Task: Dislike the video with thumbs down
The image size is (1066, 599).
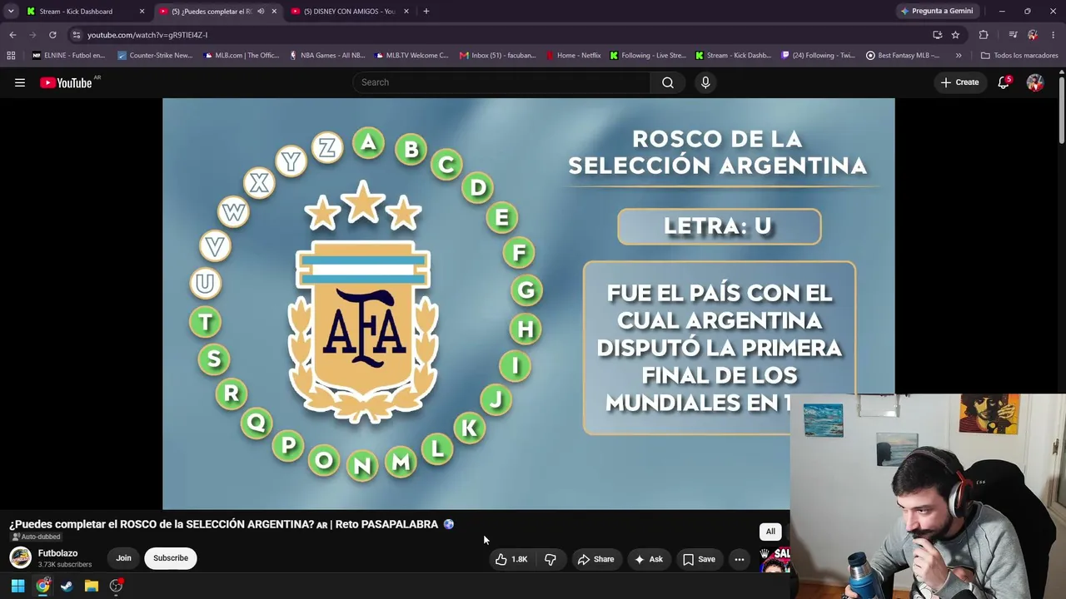Action: click(550, 559)
